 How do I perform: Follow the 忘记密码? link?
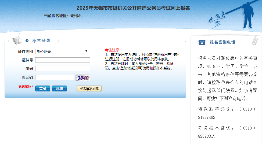click(x=26, y=87)
